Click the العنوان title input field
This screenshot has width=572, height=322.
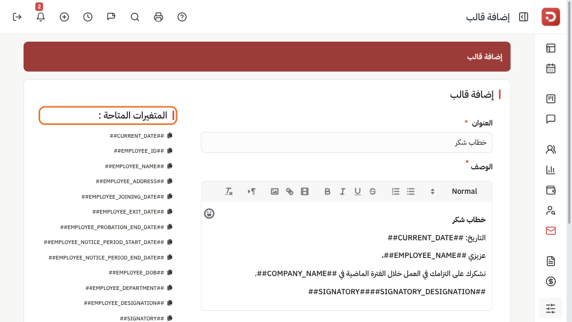(347, 143)
